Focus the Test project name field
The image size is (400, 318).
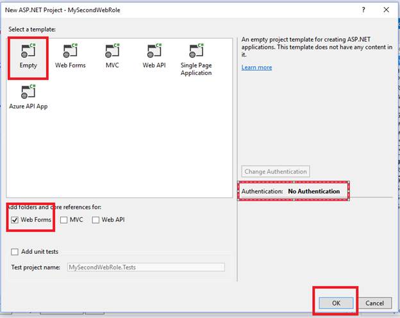point(146,267)
